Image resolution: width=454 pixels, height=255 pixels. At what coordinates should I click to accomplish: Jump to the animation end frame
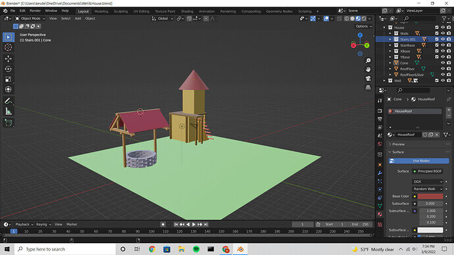(206, 224)
